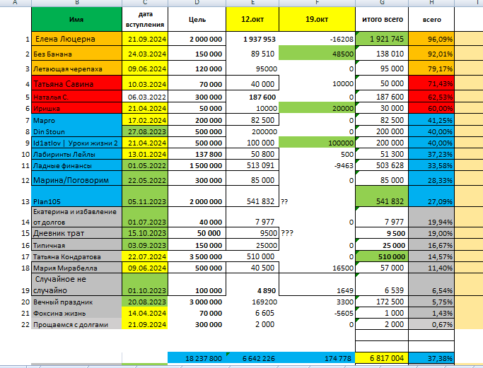Select the green cell with '100000'
This screenshot has height=368, width=483.
point(317,143)
